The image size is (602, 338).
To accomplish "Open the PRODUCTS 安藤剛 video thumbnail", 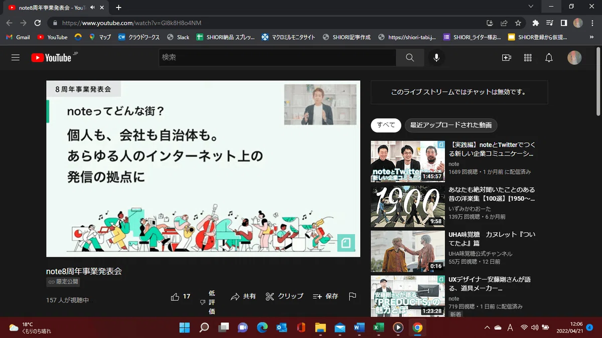I will tap(408, 296).
